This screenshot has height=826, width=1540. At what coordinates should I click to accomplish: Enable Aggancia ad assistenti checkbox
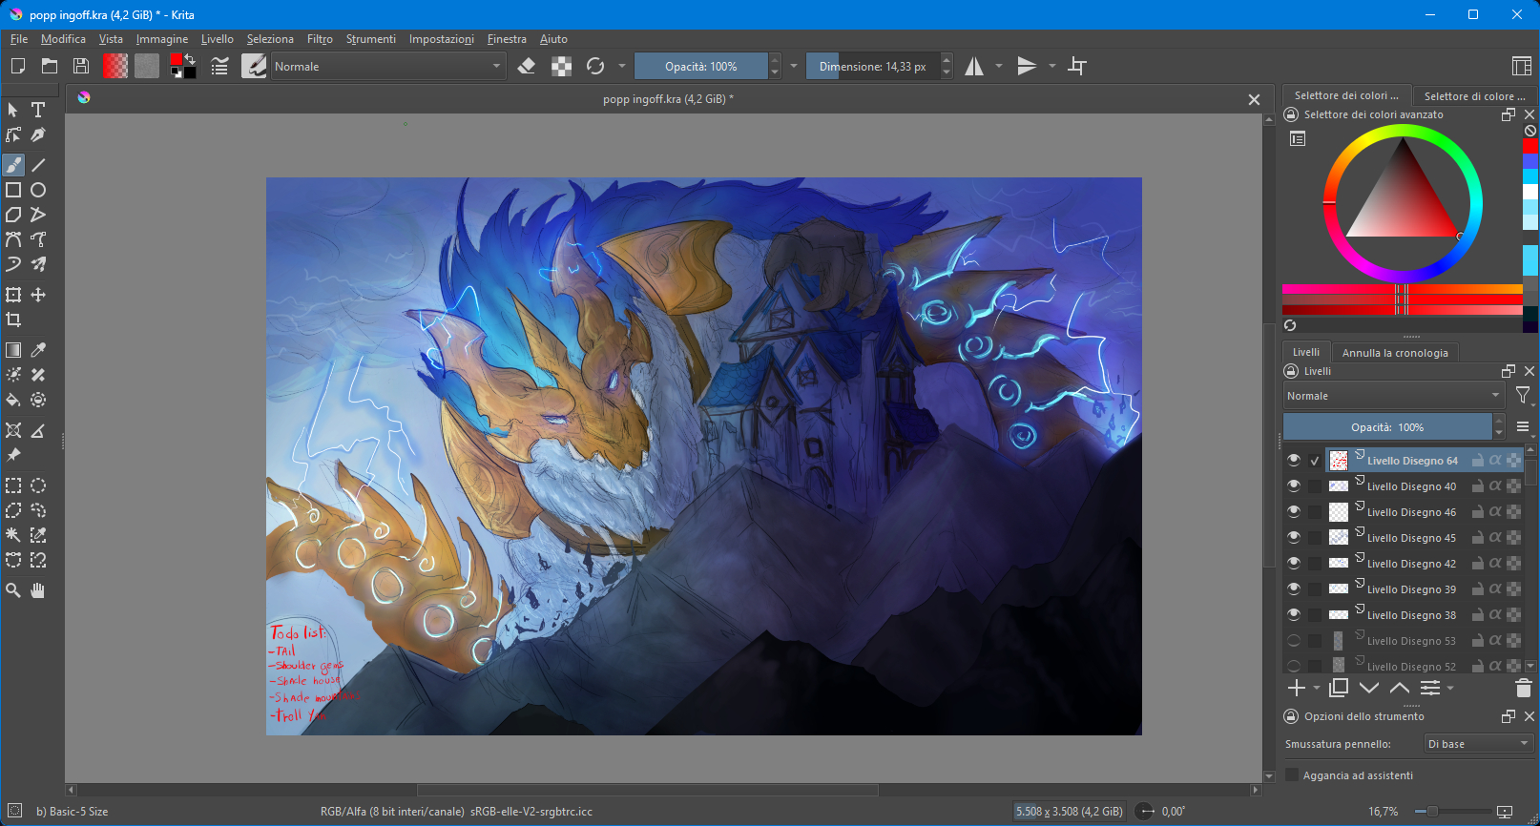pos(1293,774)
